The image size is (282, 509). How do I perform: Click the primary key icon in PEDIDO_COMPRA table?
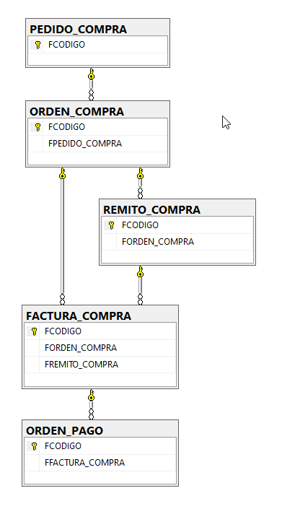click(x=38, y=45)
